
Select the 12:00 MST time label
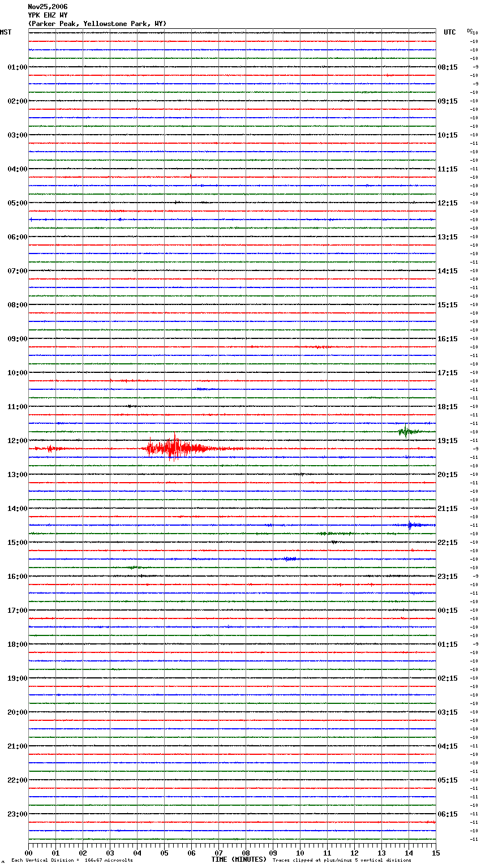click(x=17, y=441)
